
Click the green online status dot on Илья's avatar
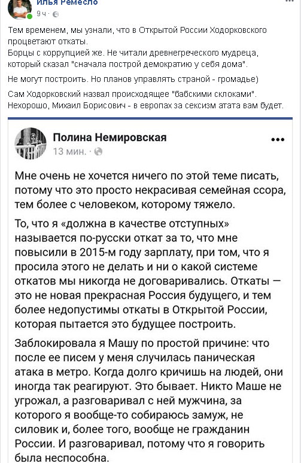coord(29,17)
